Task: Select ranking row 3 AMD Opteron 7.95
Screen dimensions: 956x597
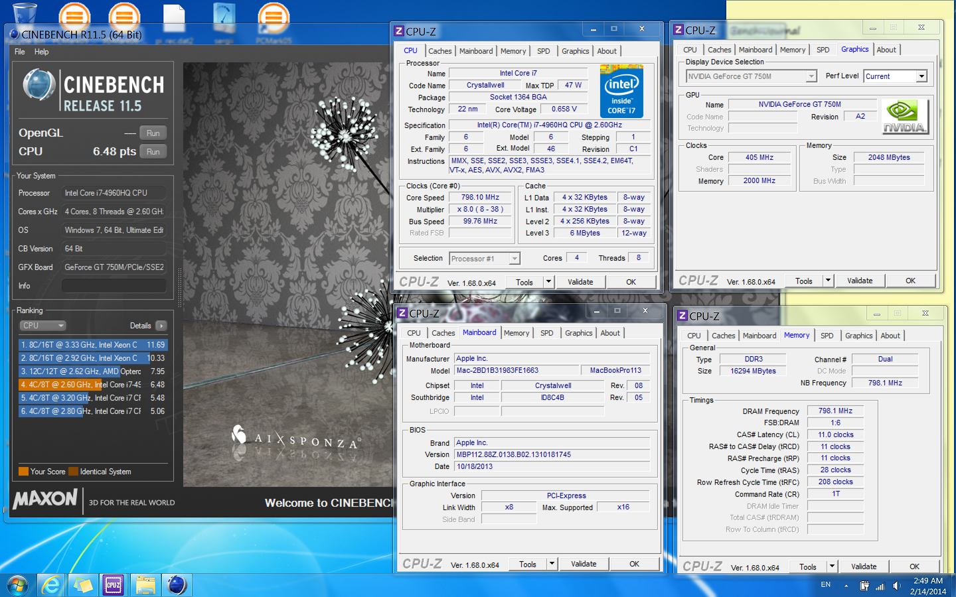Action: tap(93, 371)
